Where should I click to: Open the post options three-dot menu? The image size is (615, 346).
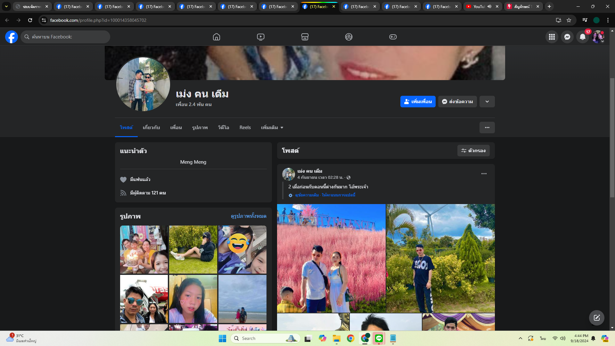(484, 174)
